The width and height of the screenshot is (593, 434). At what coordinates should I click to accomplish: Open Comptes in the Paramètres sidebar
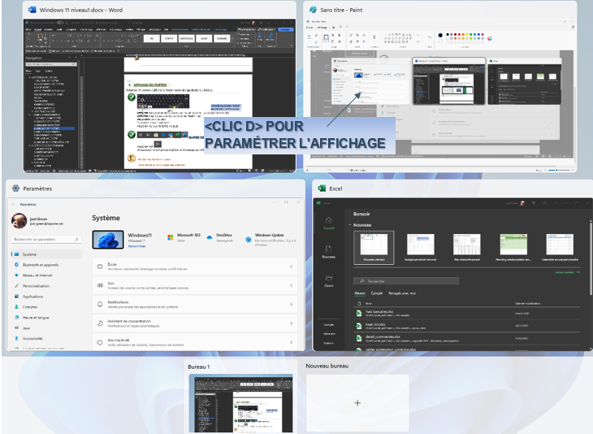pyautogui.click(x=30, y=307)
